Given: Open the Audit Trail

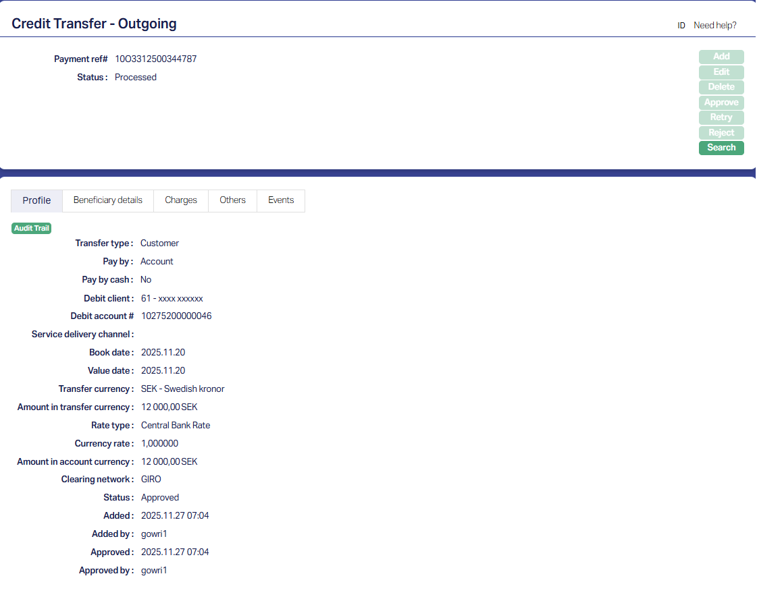Looking at the screenshot, I should (32, 228).
